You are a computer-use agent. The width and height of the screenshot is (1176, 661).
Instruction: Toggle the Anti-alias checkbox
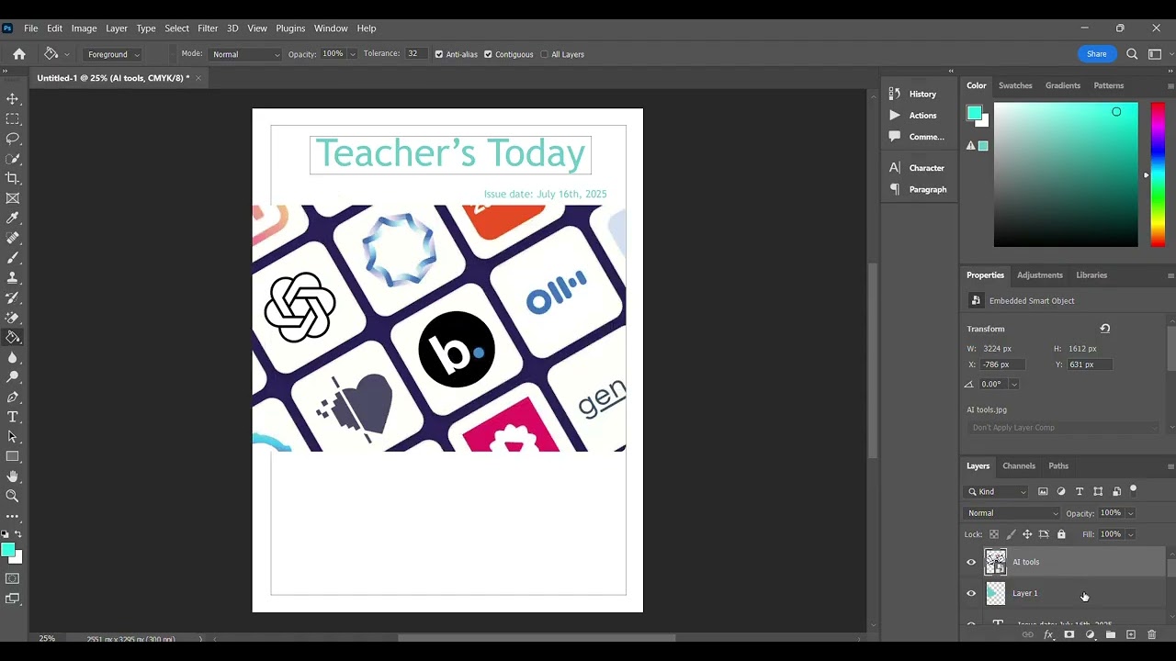point(439,54)
